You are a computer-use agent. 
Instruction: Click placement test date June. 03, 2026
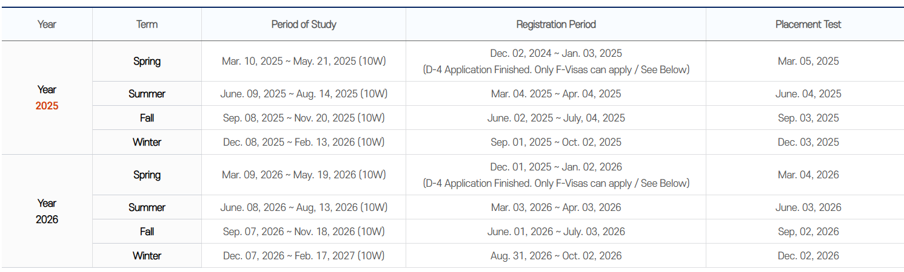[x=808, y=207]
